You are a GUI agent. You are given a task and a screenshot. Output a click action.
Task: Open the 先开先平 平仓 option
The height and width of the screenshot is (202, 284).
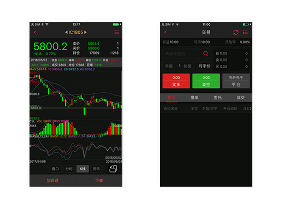coord(236,81)
